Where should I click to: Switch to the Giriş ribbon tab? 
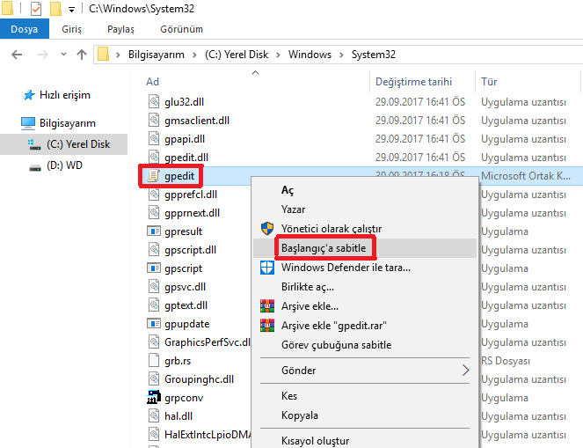[71, 29]
